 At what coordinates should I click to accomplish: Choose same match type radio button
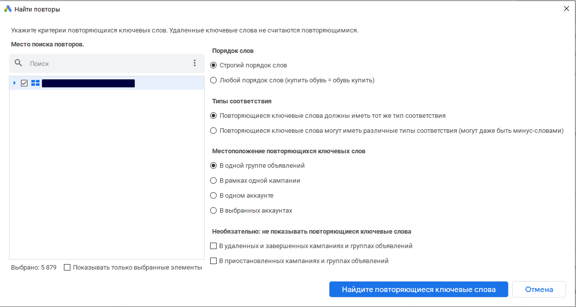tap(214, 116)
